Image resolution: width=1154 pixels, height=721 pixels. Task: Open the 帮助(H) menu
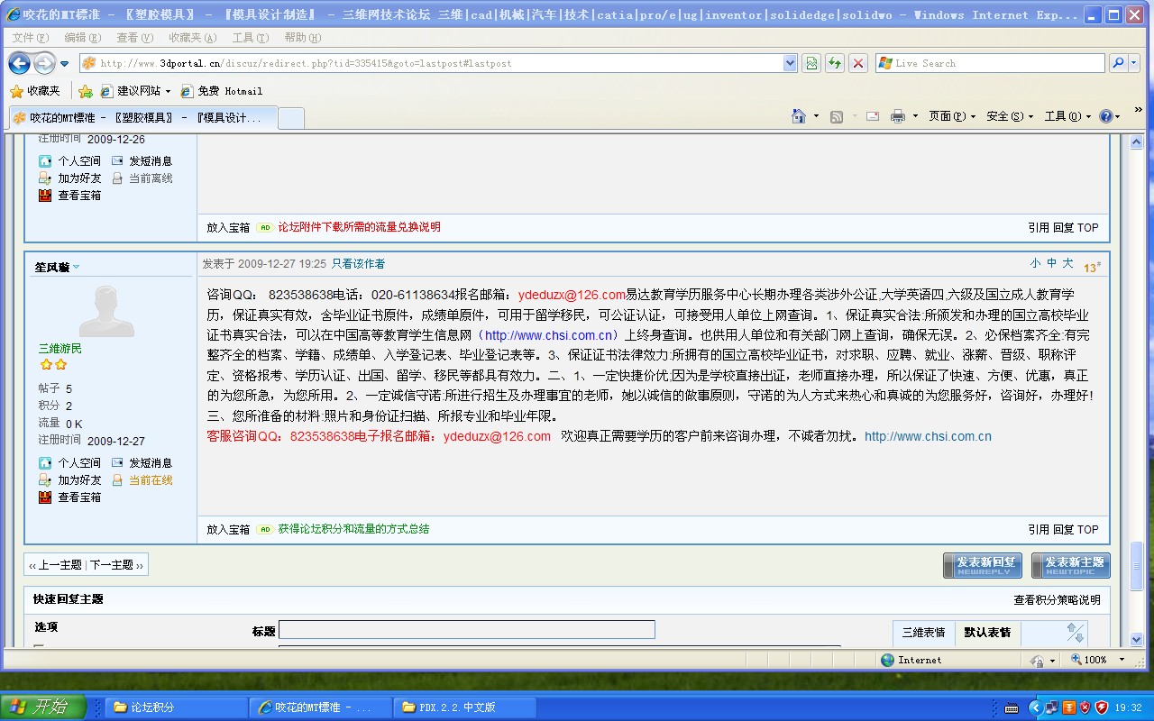point(302,38)
